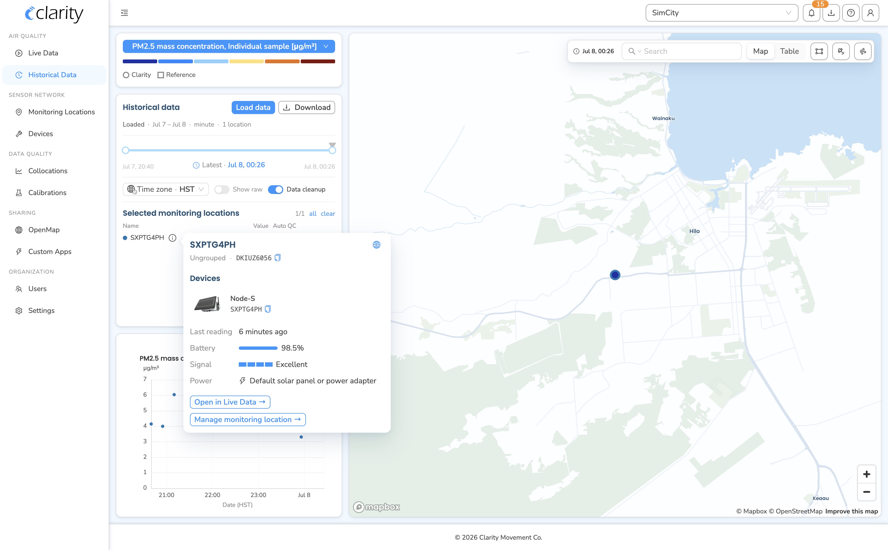Open Historical Data page

(54, 75)
